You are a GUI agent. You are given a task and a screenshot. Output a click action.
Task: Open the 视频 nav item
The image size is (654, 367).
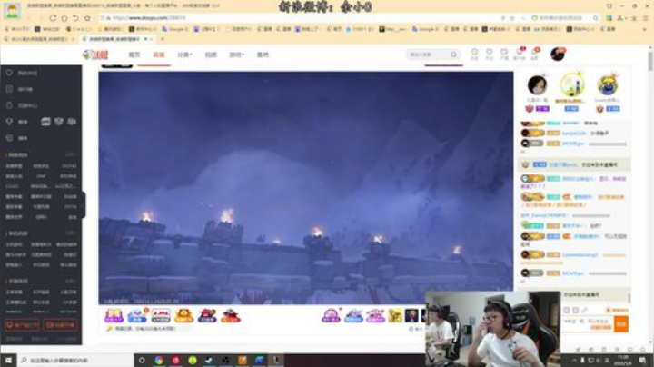pyautogui.click(x=211, y=55)
